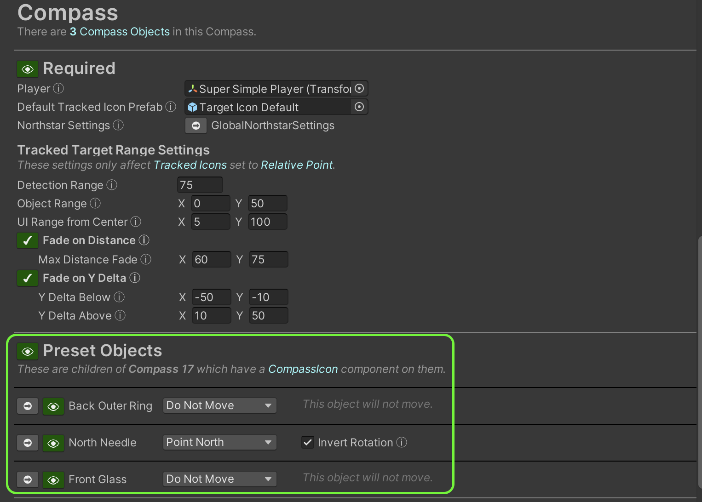This screenshot has width=702, height=502.
Task: Open object picker for Player field
Action: click(359, 88)
